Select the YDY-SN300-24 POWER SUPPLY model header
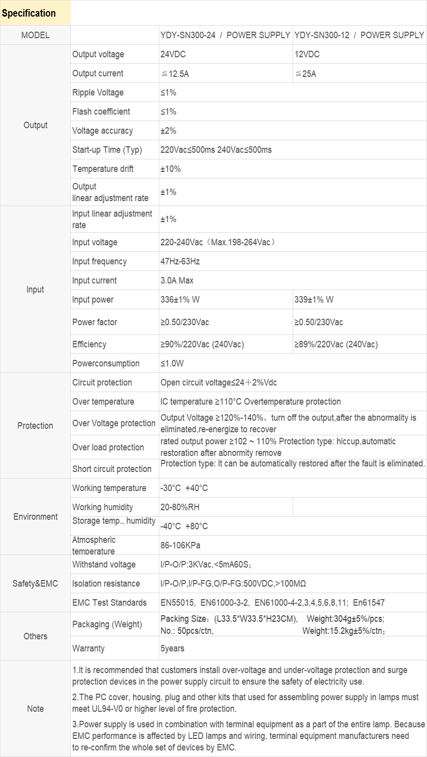The height and width of the screenshot is (757, 427). click(226, 35)
